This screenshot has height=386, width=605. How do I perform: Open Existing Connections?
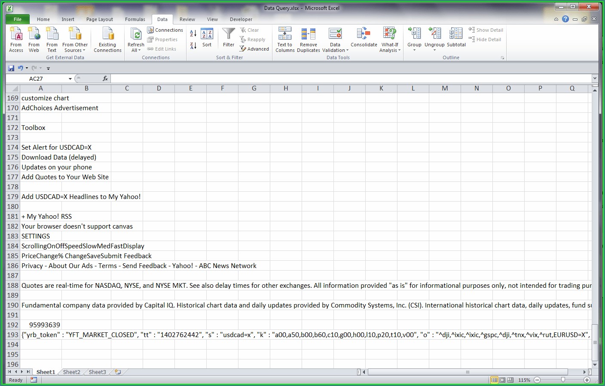107,39
